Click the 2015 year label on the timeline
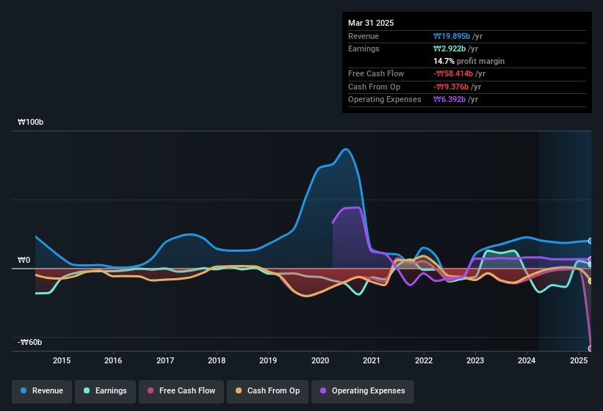Image resolution: width=603 pixels, height=411 pixels. 62,360
